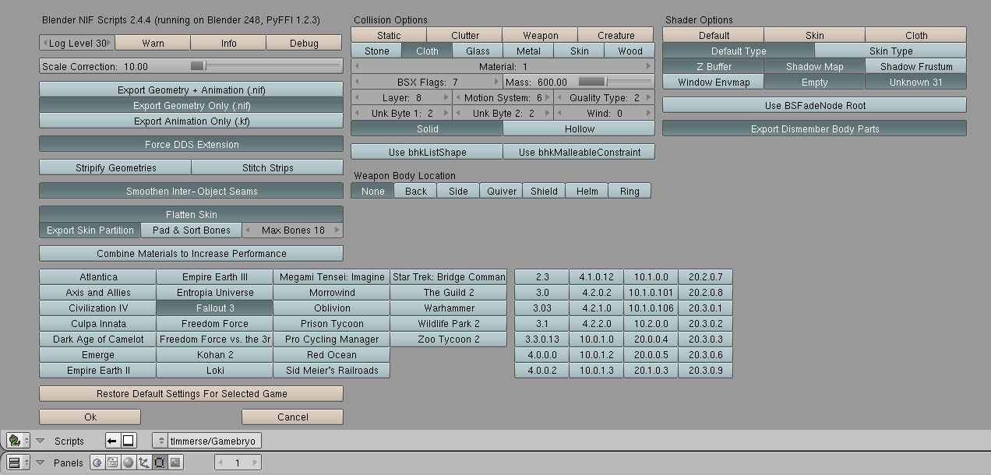Select Civilization IV as the target game

[x=98, y=308]
